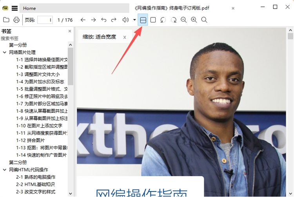Toggle fit width zoom mode
294x197 pixels.
[143, 20]
